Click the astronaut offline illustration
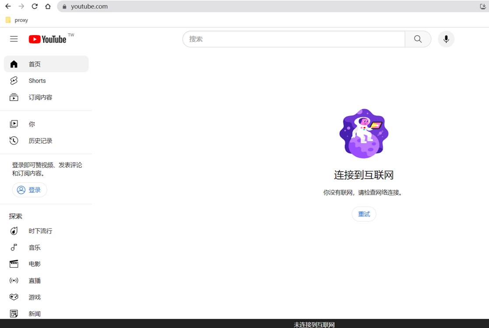 click(x=364, y=134)
